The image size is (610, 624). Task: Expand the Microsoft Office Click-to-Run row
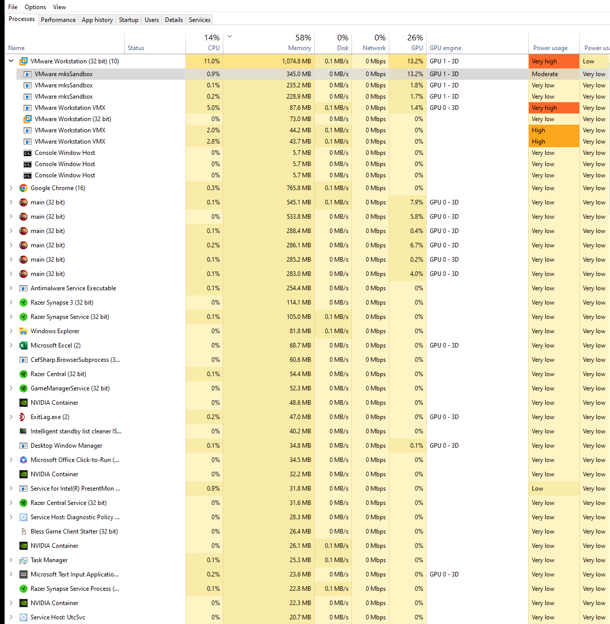[11, 460]
